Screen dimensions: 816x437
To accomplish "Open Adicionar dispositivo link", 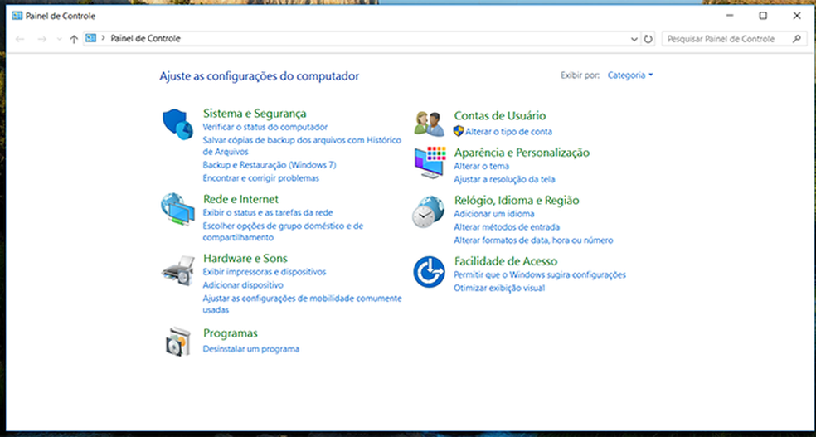I will click(x=243, y=285).
